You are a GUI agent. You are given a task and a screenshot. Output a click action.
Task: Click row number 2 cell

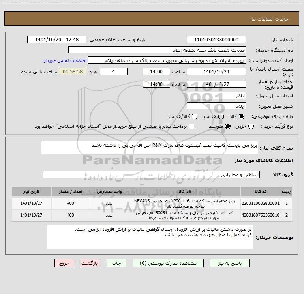(287, 215)
